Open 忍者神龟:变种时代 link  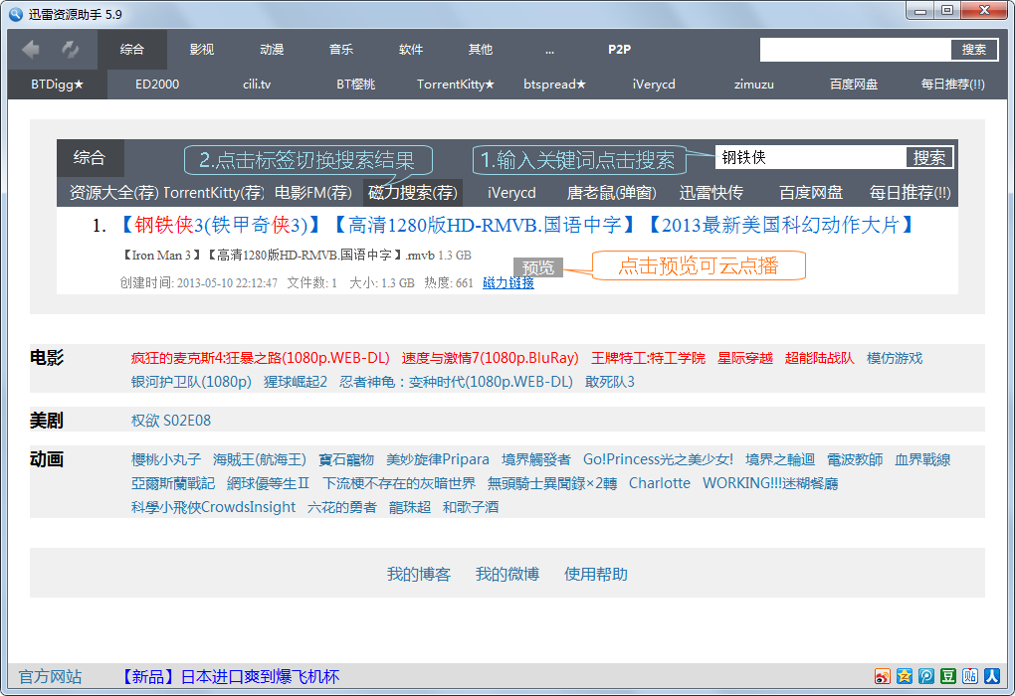tap(457, 382)
